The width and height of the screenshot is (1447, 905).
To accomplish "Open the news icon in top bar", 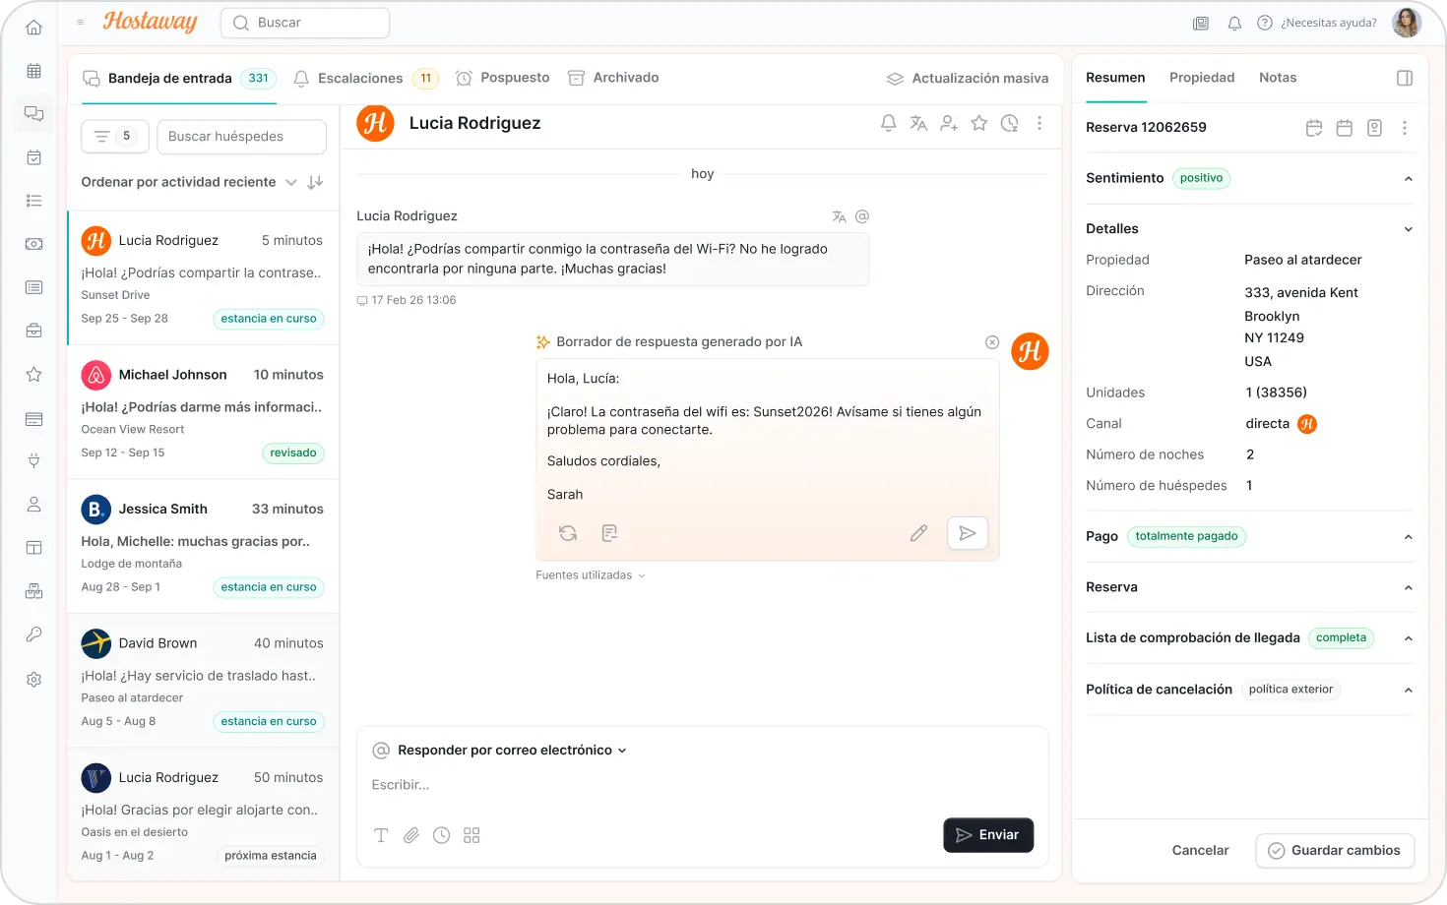I will pyautogui.click(x=1201, y=23).
